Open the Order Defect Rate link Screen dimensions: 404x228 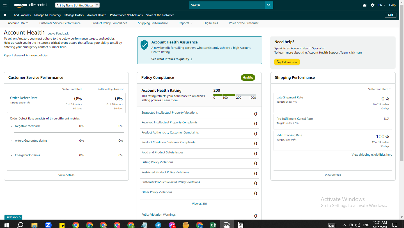click(24, 98)
